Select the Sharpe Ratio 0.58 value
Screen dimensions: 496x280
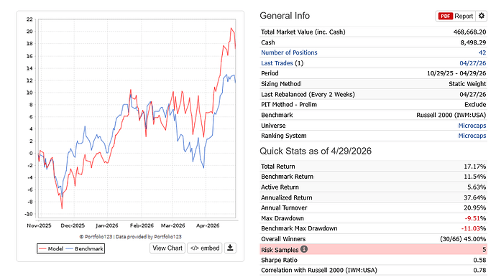pyautogui.click(x=480, y=260)
